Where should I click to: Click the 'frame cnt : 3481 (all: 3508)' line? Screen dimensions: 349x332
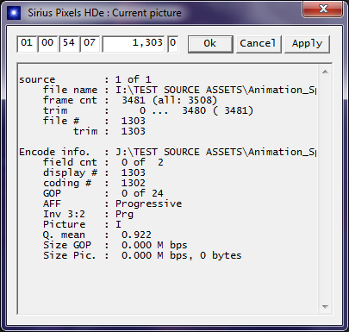tap(130, 100)
